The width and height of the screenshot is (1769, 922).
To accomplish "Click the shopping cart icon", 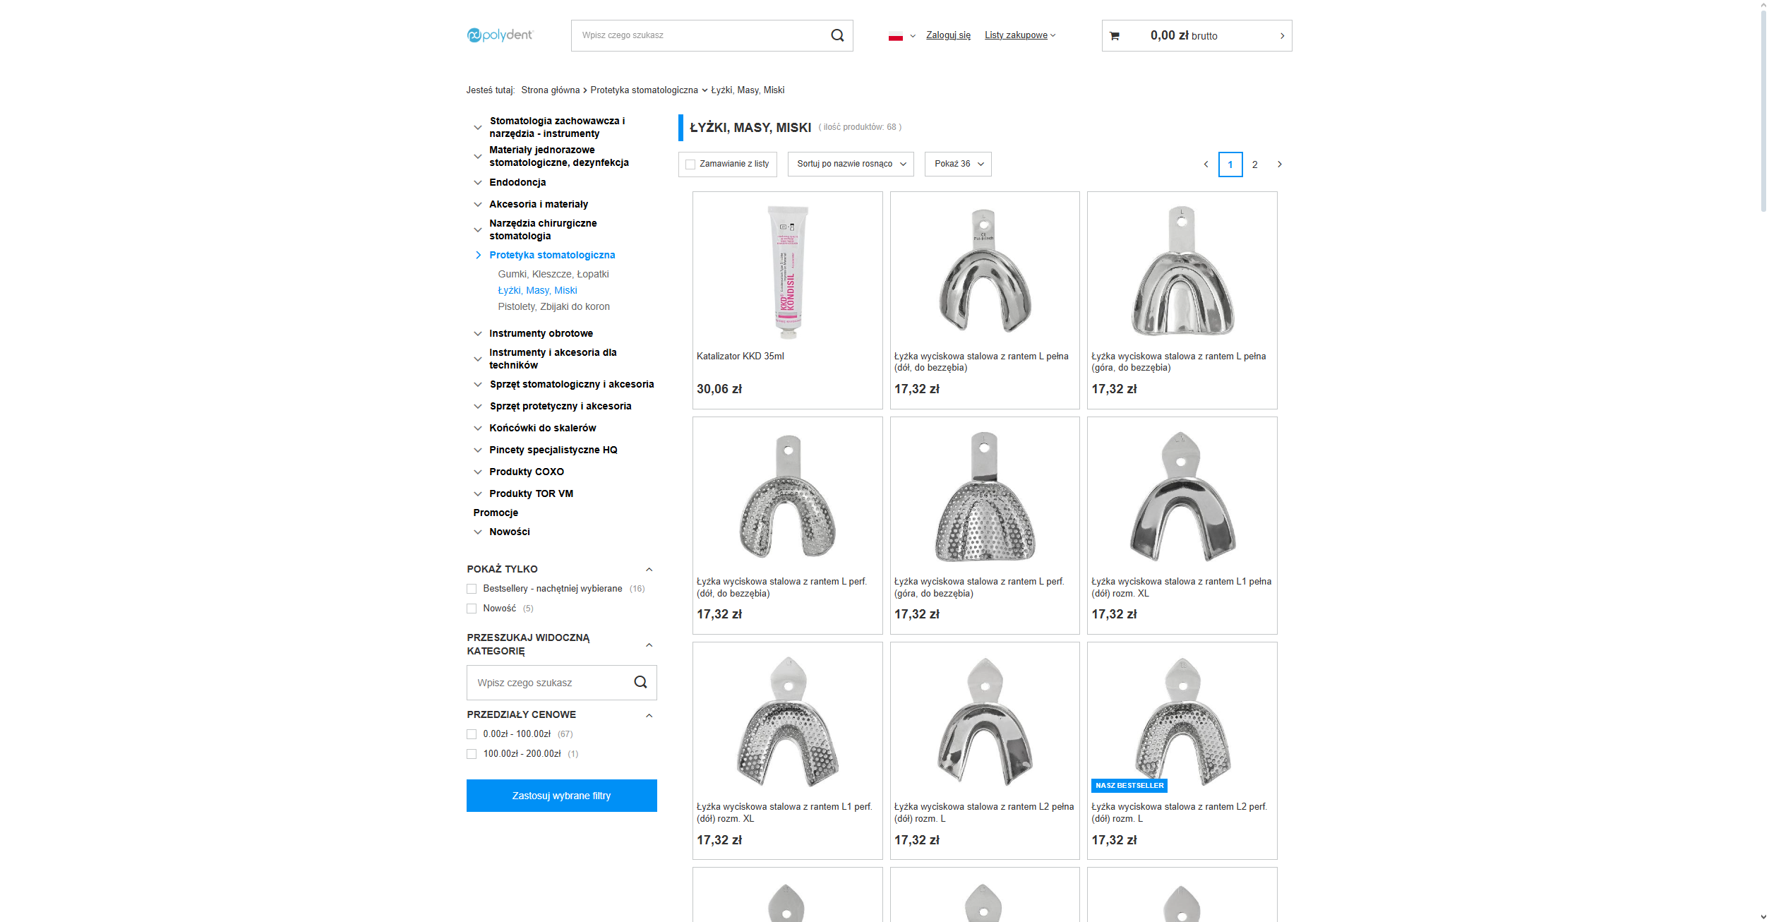I will (x=1115, y=36).
